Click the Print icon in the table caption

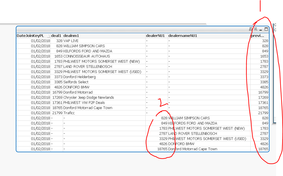[x=251, y=29]
